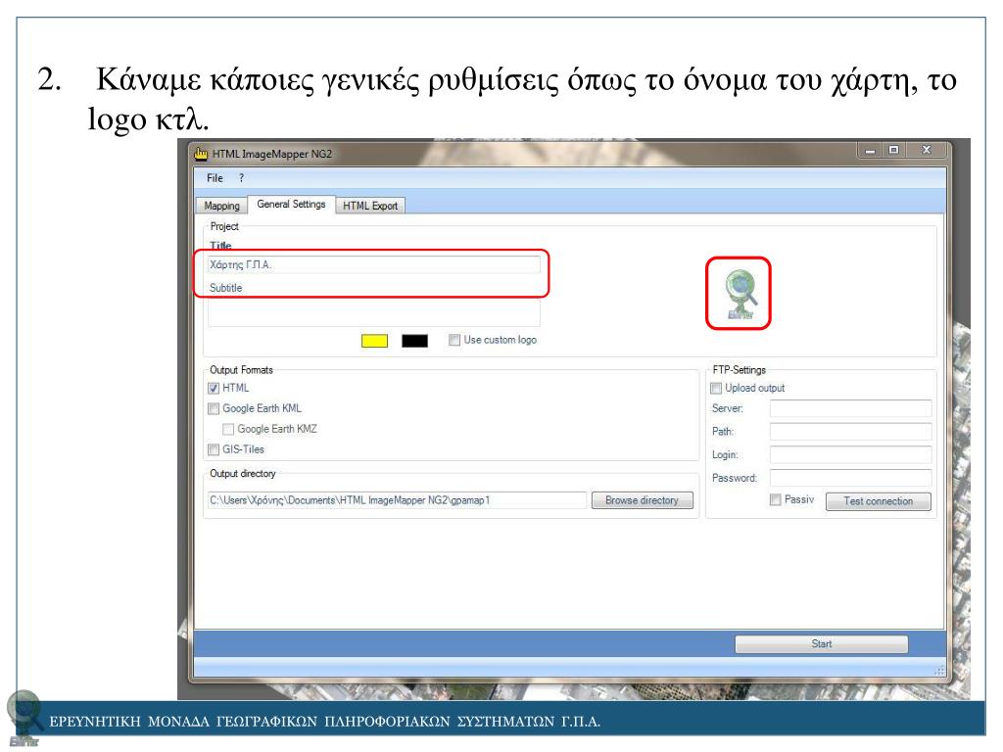
Task: Click the FTP Password field
Action: 851,478
